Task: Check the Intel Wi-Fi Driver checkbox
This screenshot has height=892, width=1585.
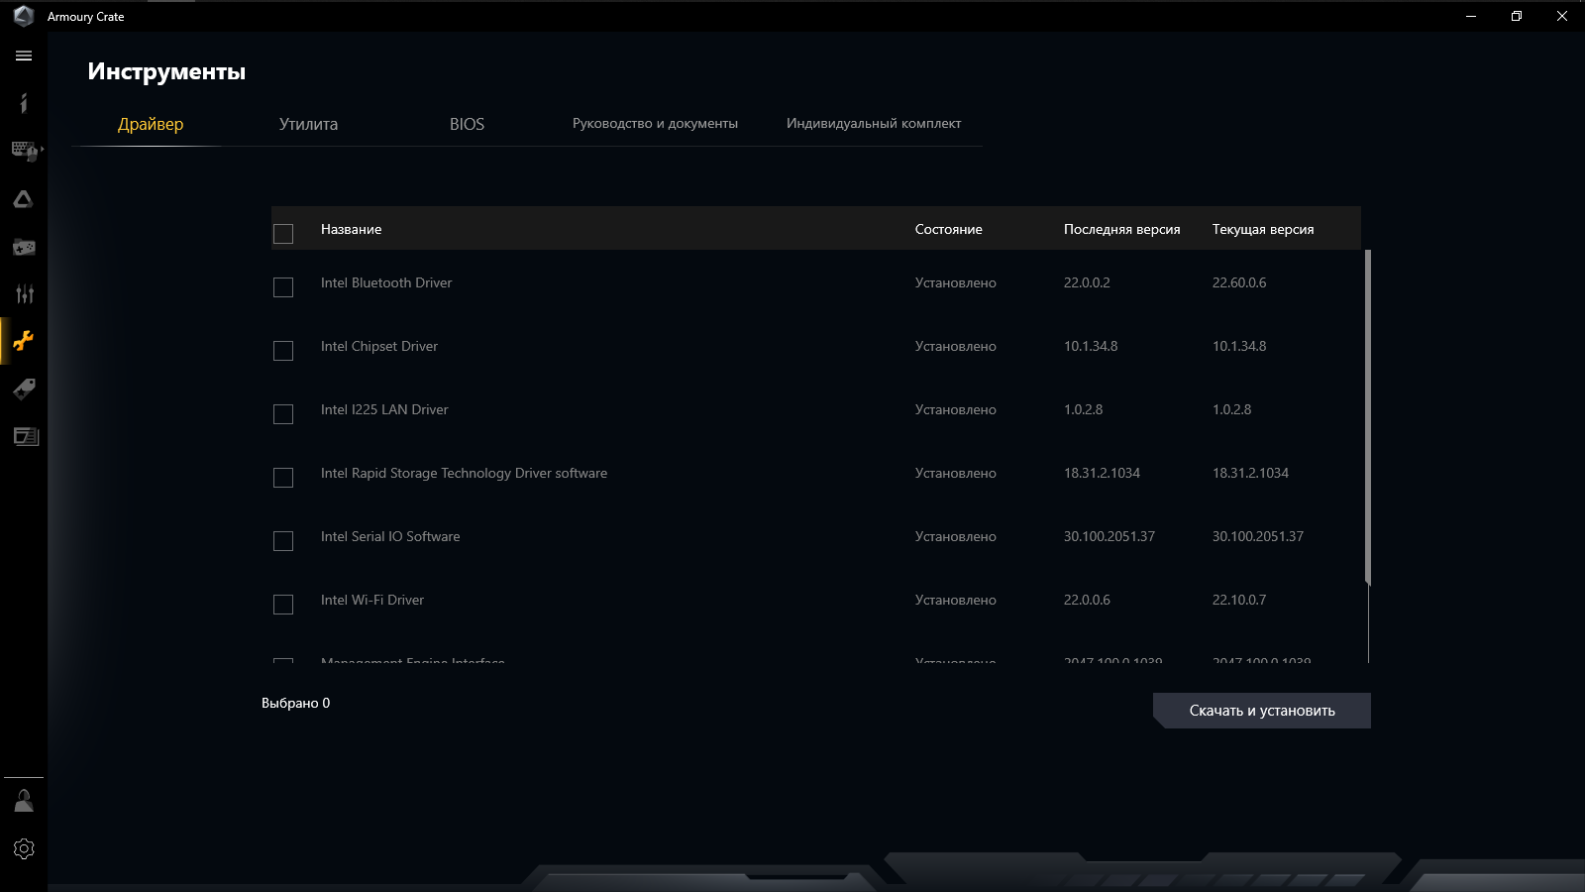Action: (283, 605)
